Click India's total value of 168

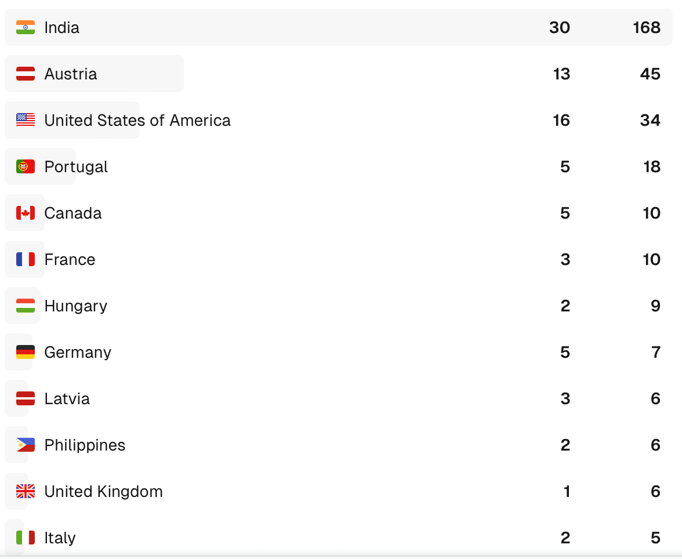pos(647,27)
